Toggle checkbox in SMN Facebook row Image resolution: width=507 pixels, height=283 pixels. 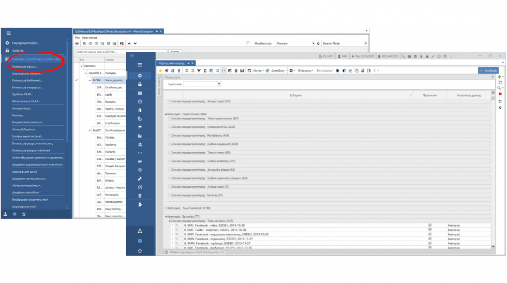click(x=430, y=239)
